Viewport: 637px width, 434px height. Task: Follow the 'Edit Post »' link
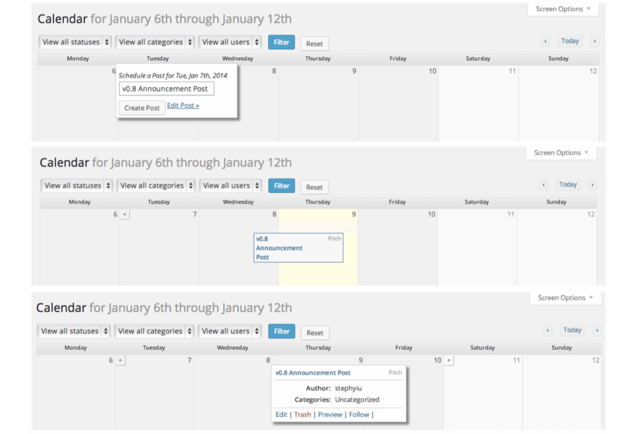[183, 106]
